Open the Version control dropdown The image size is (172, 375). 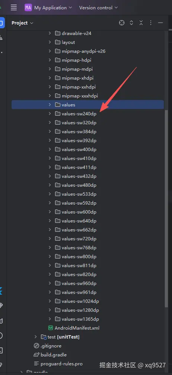[99, 8]
